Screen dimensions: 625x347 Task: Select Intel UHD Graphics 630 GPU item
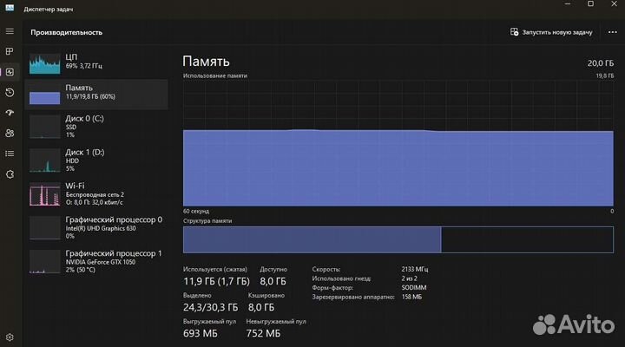pos(95,227)
